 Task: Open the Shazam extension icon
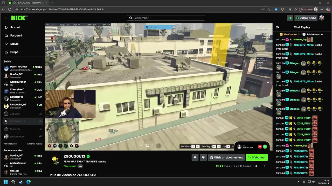tap(276, 9)
